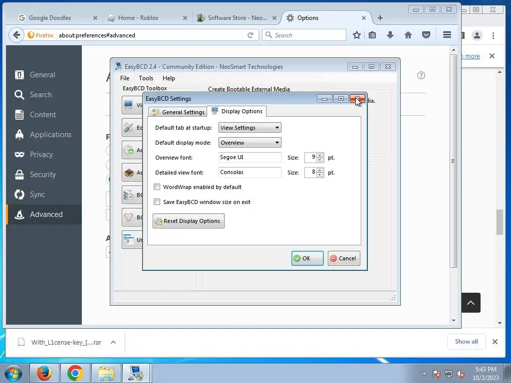
Task: Open the Firefox downloads arrow icon
Action: pyautogui.click(x=390, y=35)
